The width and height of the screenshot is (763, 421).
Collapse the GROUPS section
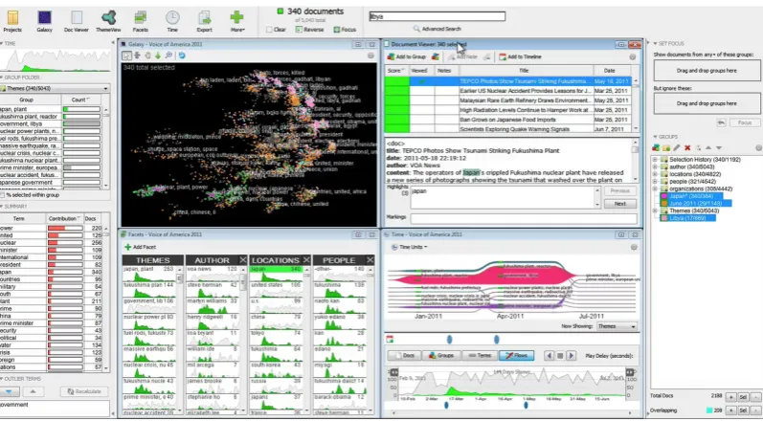655,137
